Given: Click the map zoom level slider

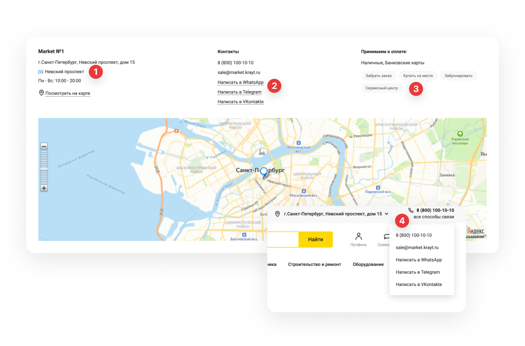Looking at the screenshot, I should pyautogui.click(x=44, y=167).
